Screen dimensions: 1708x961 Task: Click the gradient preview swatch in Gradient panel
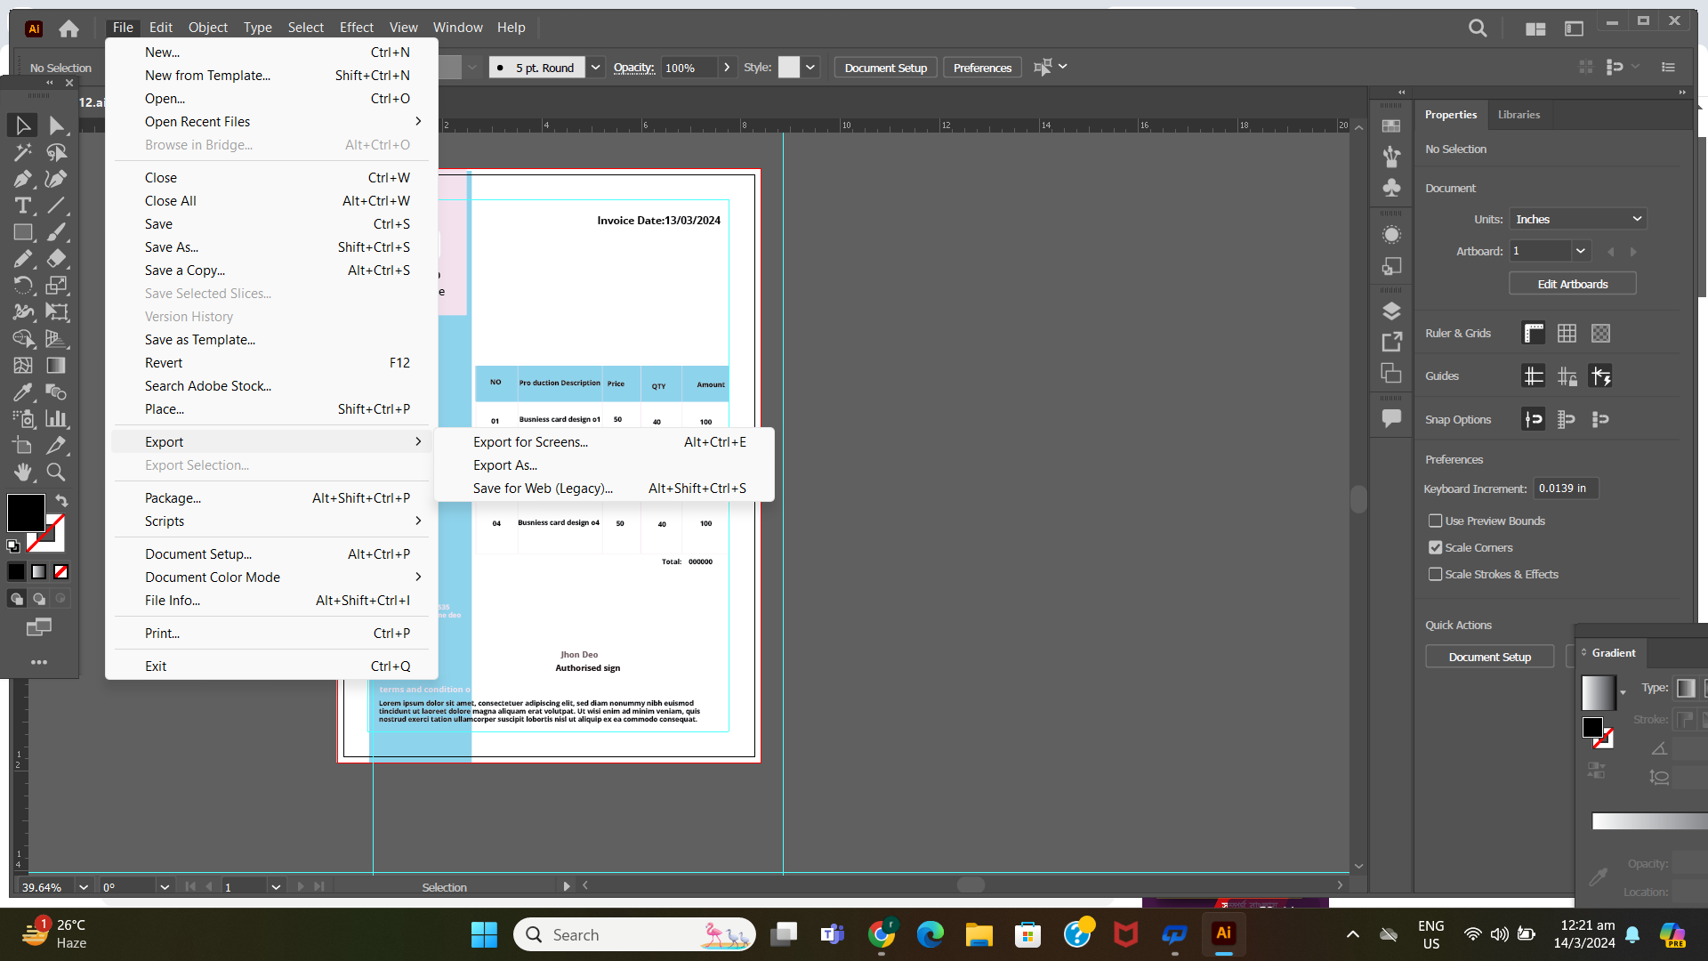1599,693
